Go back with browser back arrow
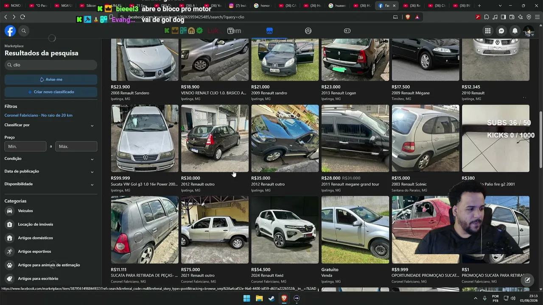This screenshot has height=305, width=543. [x=6, y=17]
